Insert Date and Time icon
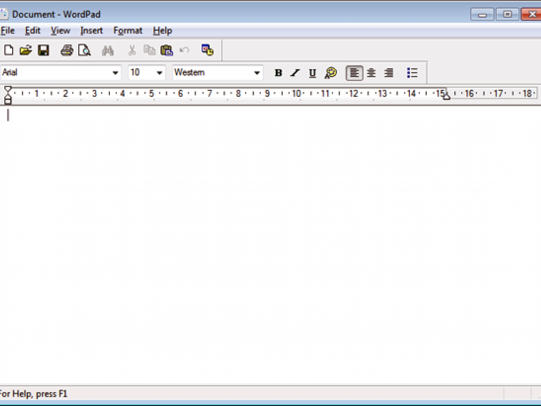This screenshot has height=406, width=541. point(207,50)
